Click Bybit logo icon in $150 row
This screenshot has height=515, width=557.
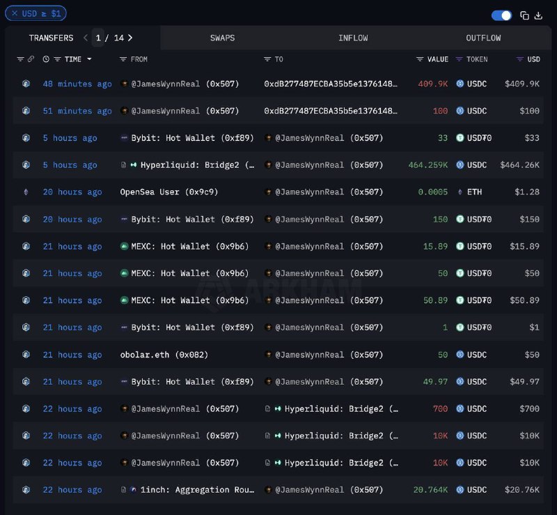(x=124, y=219)
